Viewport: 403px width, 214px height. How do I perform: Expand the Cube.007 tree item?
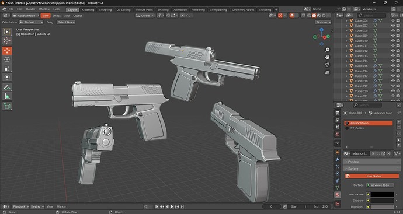[346, 26]
